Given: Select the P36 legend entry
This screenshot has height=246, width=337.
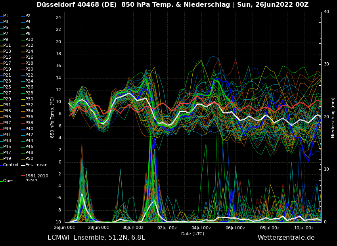Looking at the screenshot, I should tap(29, 117).
